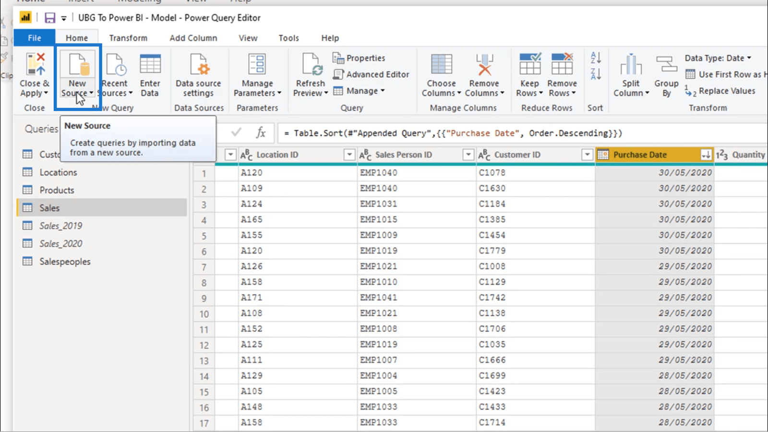Open the quick access toolbar dropdown arrow

[64, 19]
